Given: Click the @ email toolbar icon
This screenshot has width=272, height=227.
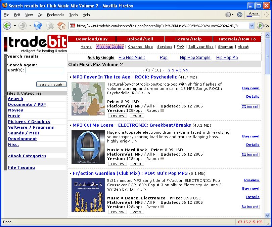Looking at the screenshot, I should (x=239, y=14).
